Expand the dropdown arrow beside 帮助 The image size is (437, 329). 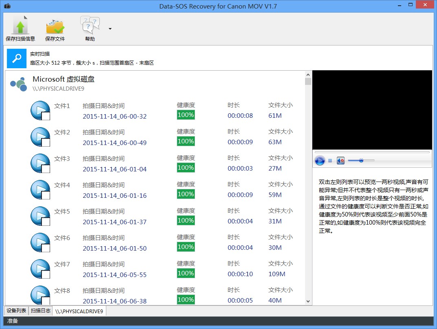tap(110, 29)
